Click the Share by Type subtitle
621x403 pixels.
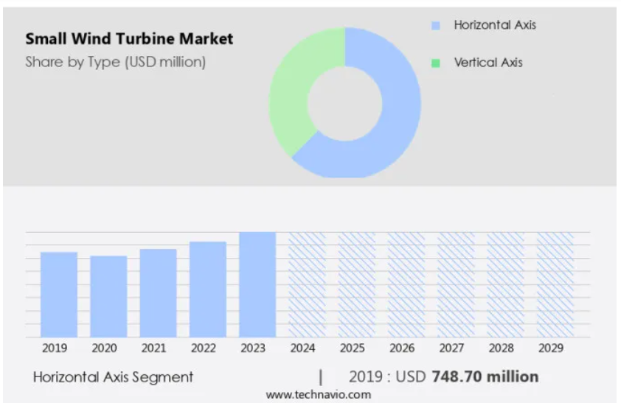(x=115, y=62)
